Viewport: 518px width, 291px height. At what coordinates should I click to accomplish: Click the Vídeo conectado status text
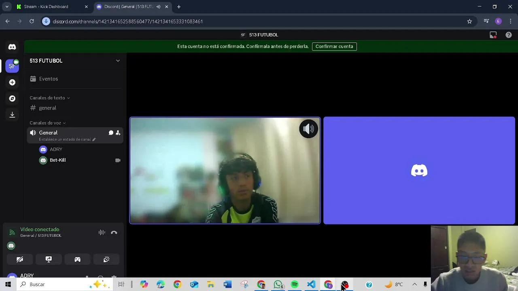coord(40,230)
